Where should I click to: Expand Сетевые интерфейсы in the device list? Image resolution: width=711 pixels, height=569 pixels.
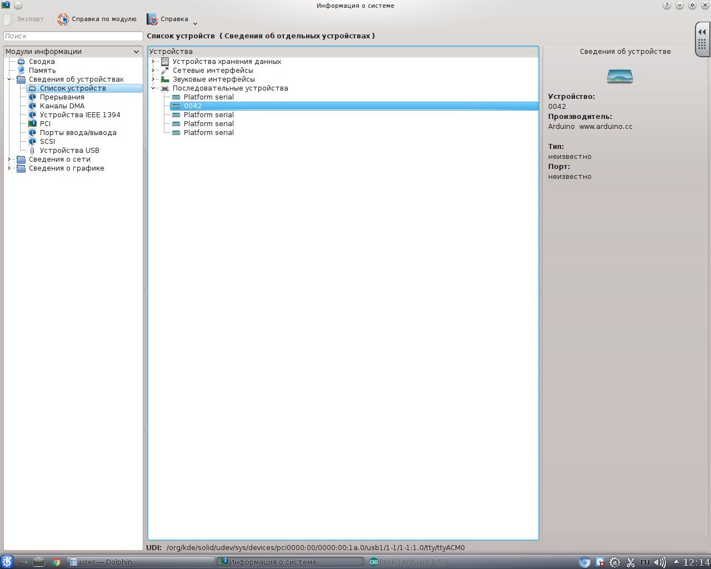(153, 71)
